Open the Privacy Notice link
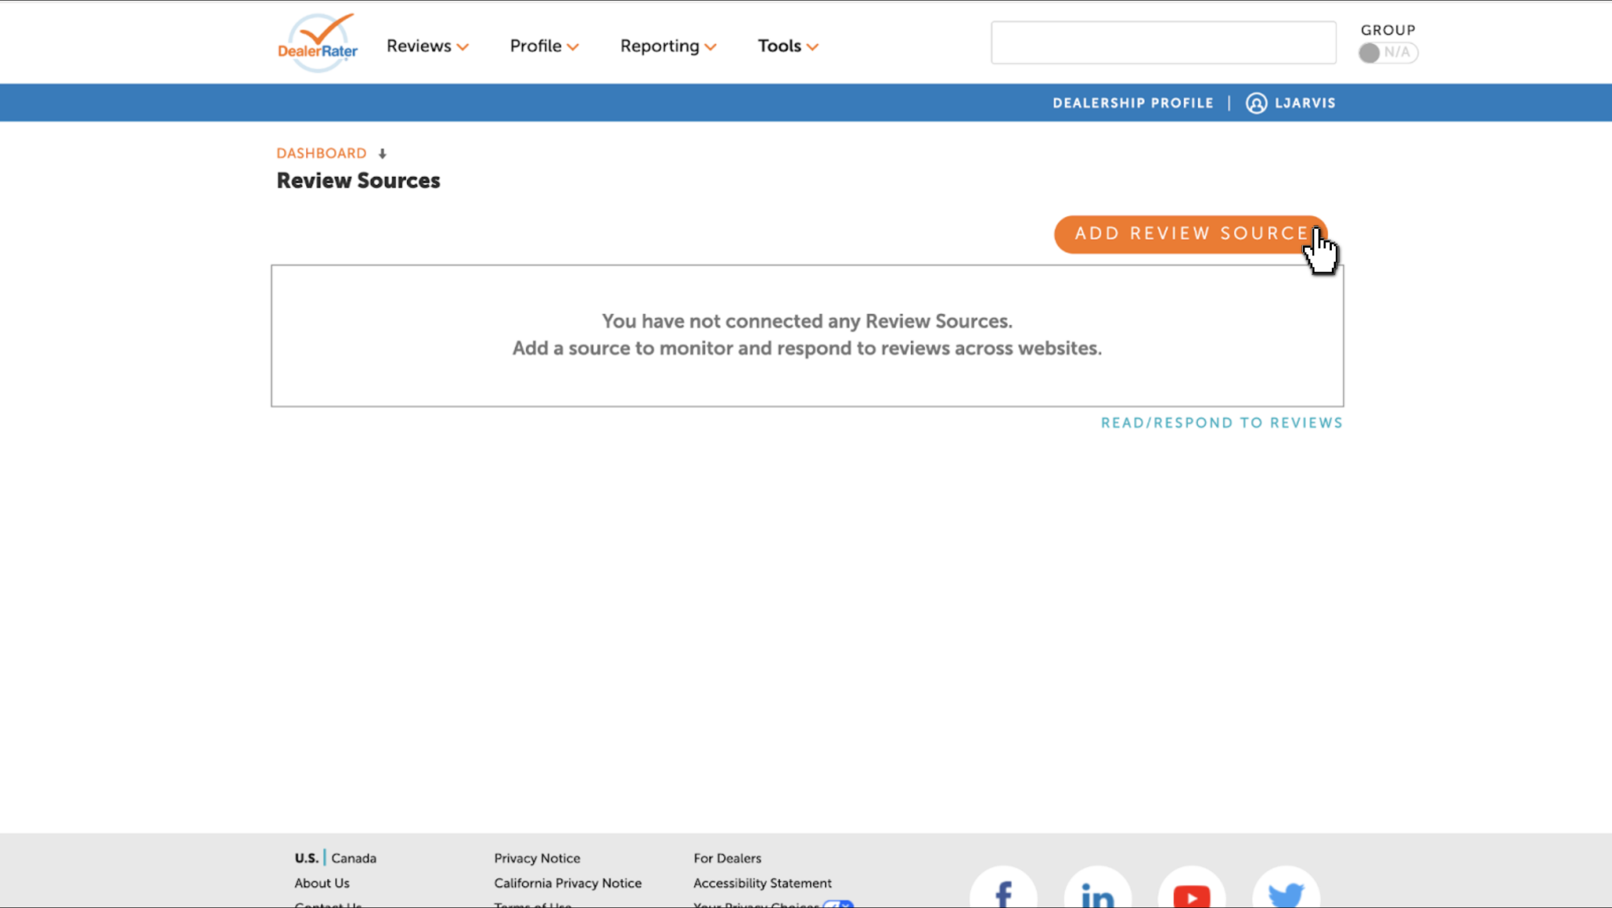This screenshot has width=1612, height=908. [537, 858]
